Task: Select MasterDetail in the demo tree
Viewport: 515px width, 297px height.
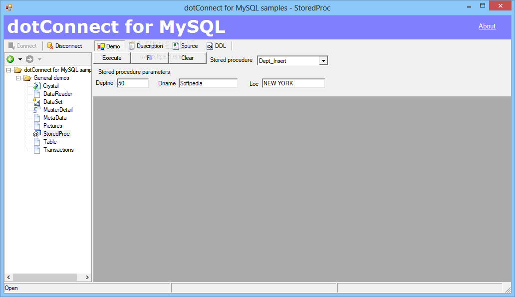Action: coord(58,110)
